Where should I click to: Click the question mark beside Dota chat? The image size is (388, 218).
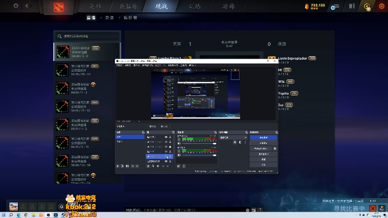(x=260, y=210)
